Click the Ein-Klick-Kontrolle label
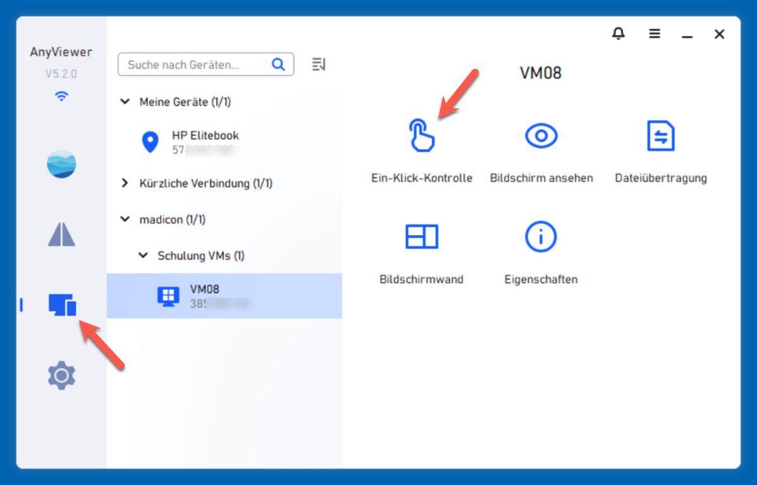The image size is (757, 485). coord(421,178)
